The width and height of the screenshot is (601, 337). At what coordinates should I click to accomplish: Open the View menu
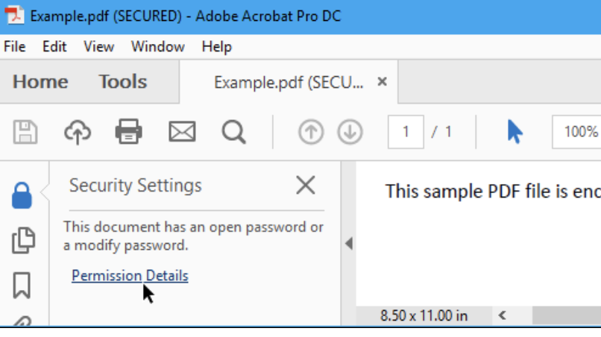point(99,47)
